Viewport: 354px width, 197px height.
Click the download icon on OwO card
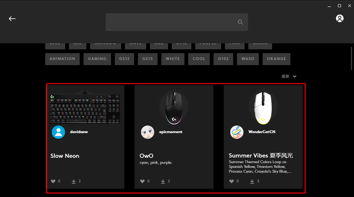tap(163, 182)
